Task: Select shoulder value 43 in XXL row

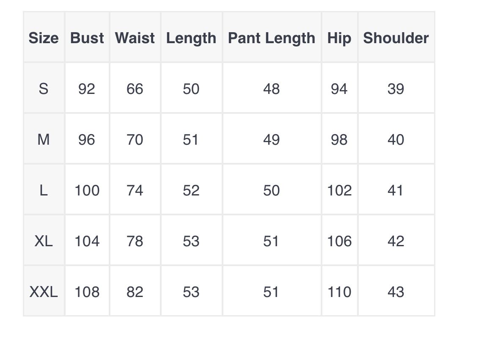Action: [x=396, y=292]
